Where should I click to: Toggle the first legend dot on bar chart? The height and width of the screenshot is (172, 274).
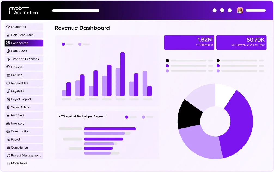pyautogui.click(x=63, y=44)
